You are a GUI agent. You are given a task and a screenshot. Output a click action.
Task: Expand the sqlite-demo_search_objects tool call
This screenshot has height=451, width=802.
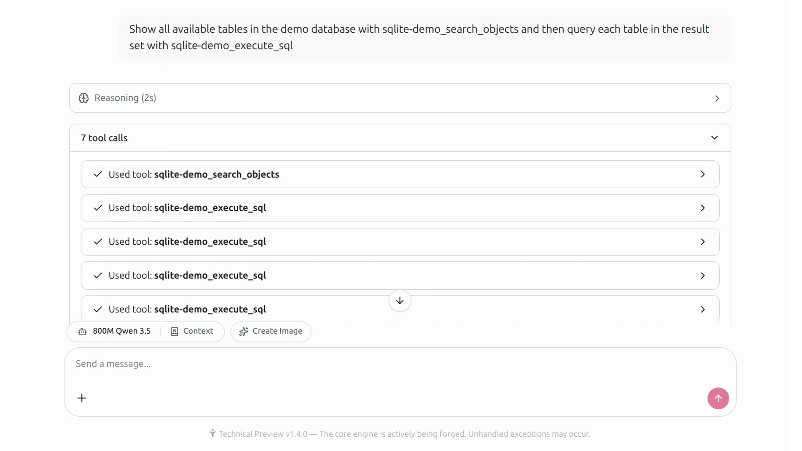(400, 174)
